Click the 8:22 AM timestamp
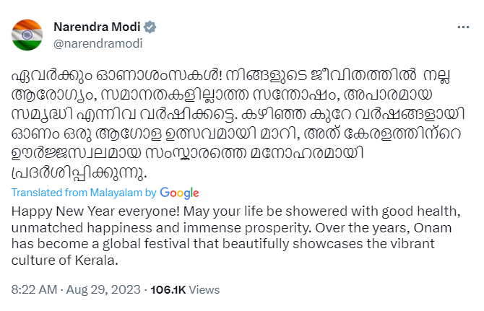Image resolution: width=484 pixels, height=311 pixels. 34,290
